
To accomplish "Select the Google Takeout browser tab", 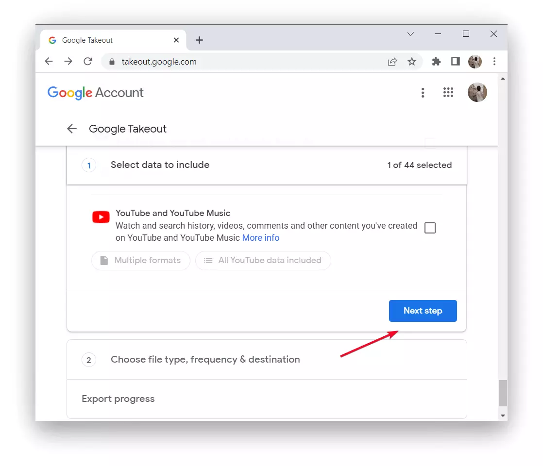I will pos(113,40).
